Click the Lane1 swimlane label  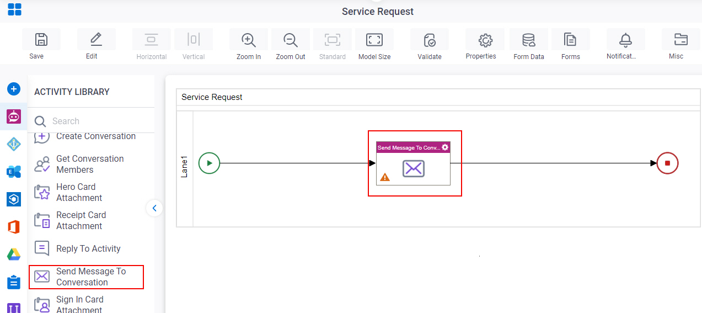(x=185, y=167)
